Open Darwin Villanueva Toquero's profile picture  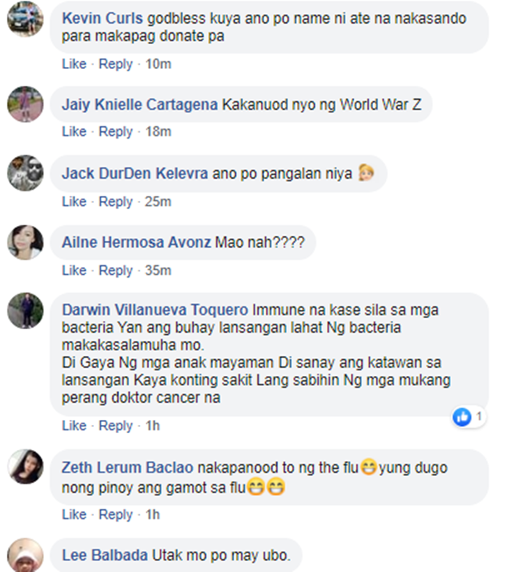(25, 310)
